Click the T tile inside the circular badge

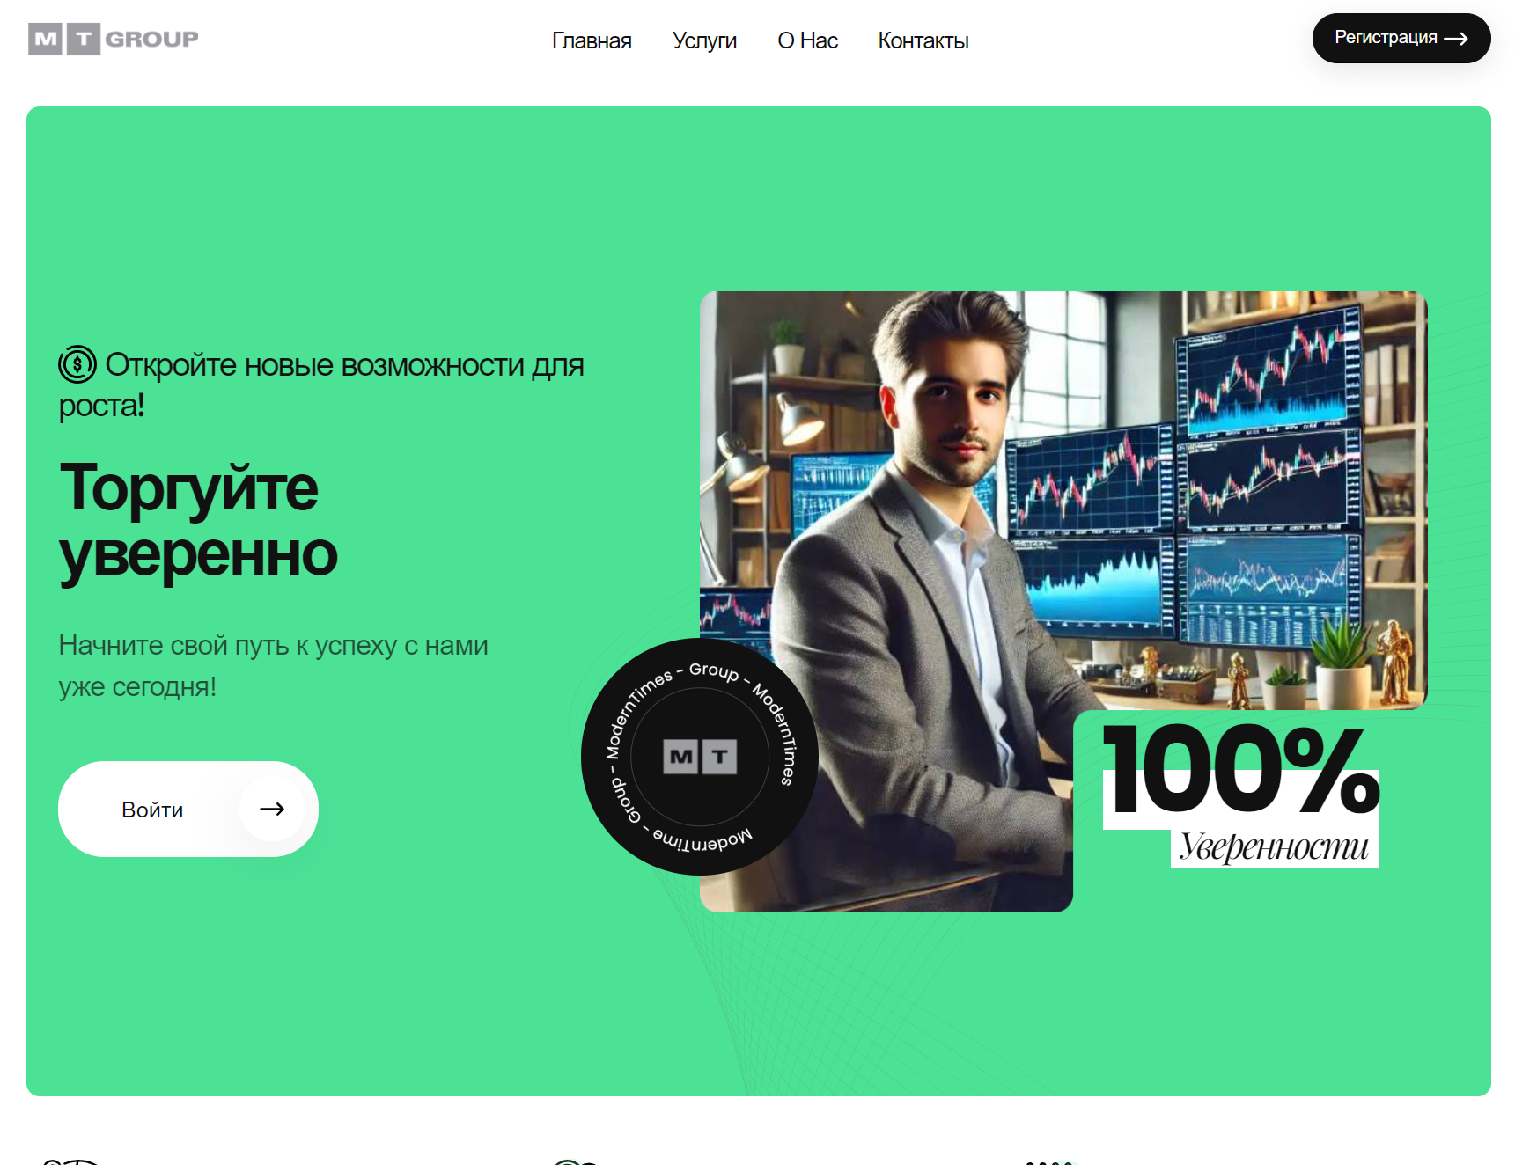(x=720, y=757)
